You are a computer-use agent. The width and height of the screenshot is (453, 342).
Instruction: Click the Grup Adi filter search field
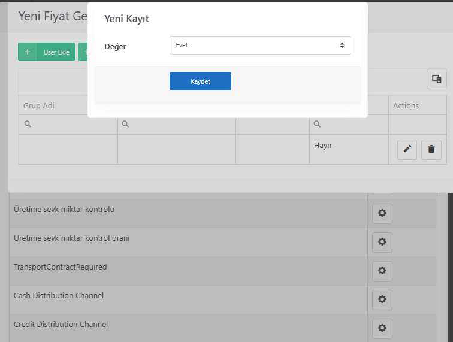(68, 124)
